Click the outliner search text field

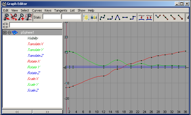(x=36, y=25)
